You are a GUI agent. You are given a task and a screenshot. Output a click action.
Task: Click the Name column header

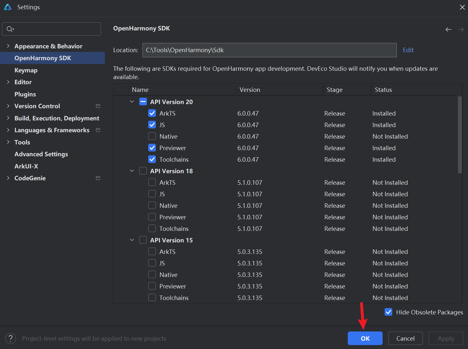tap(182, 90)
